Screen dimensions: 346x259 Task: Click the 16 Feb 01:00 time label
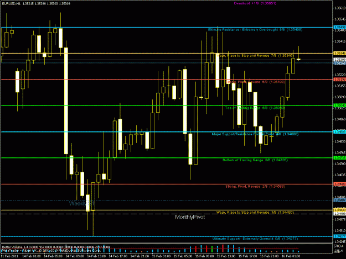pyautogui.click(x=291, y=256)
